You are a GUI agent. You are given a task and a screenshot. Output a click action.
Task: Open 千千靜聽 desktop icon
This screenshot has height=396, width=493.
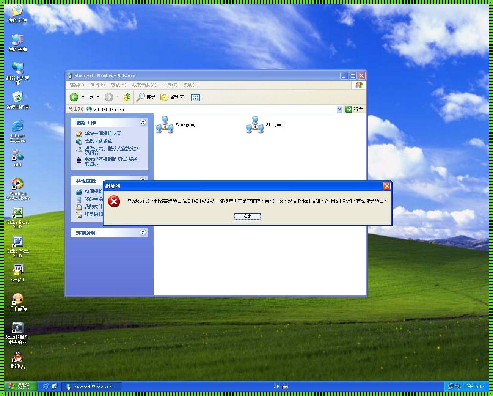point(17,302)
